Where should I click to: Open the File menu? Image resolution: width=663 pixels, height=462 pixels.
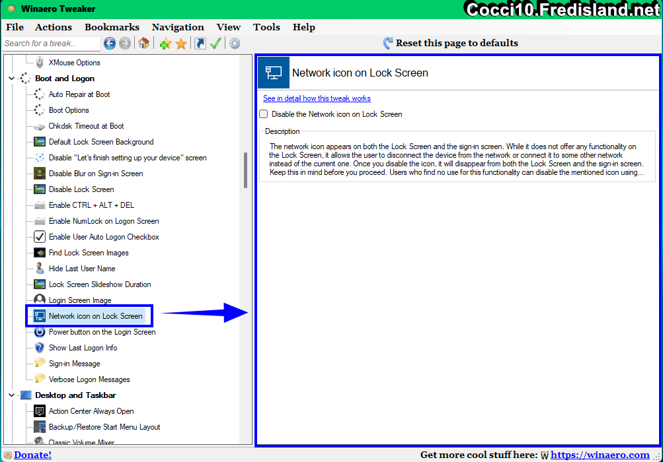15,27
